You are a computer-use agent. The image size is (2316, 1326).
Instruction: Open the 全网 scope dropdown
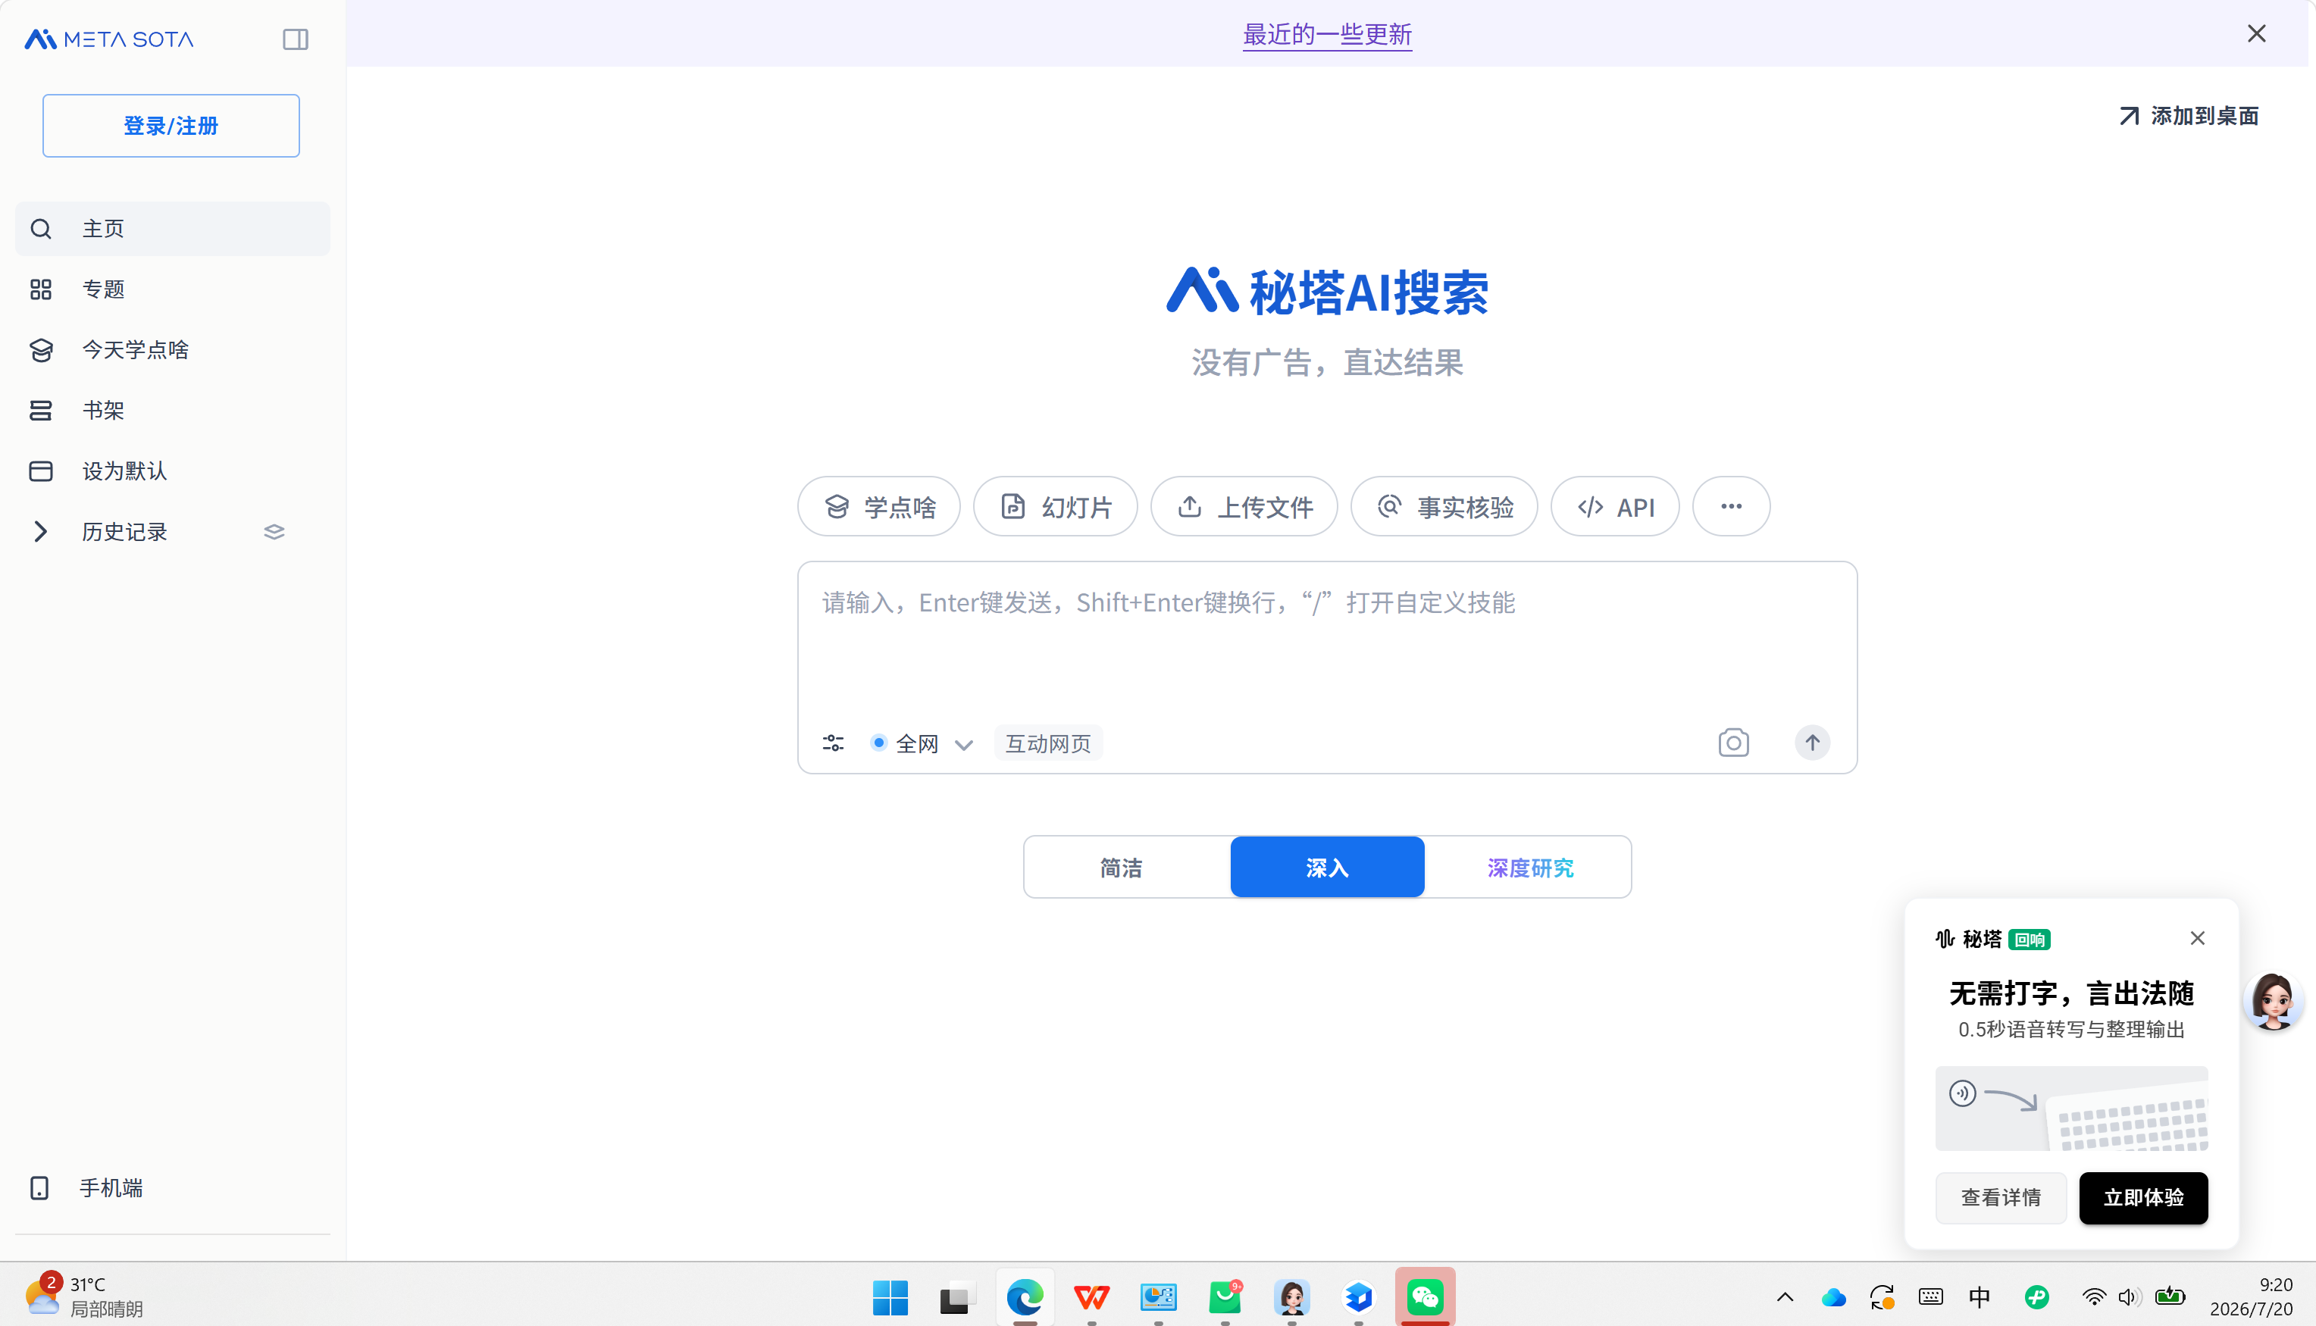(922, 743)
